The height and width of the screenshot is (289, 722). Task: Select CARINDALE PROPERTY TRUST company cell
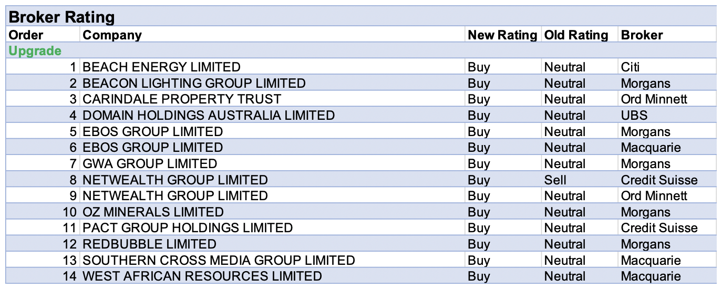point(182,99)
